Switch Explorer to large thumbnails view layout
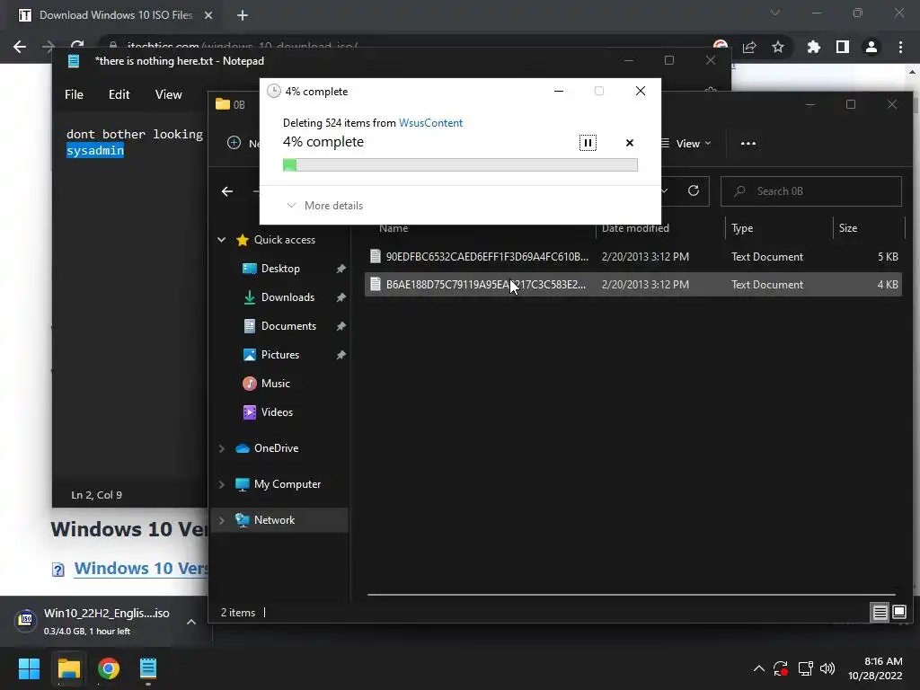 (898, 613)
